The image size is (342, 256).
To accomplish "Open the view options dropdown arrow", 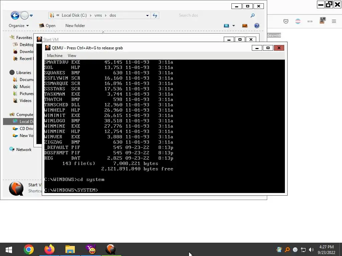I will (233, 26).
